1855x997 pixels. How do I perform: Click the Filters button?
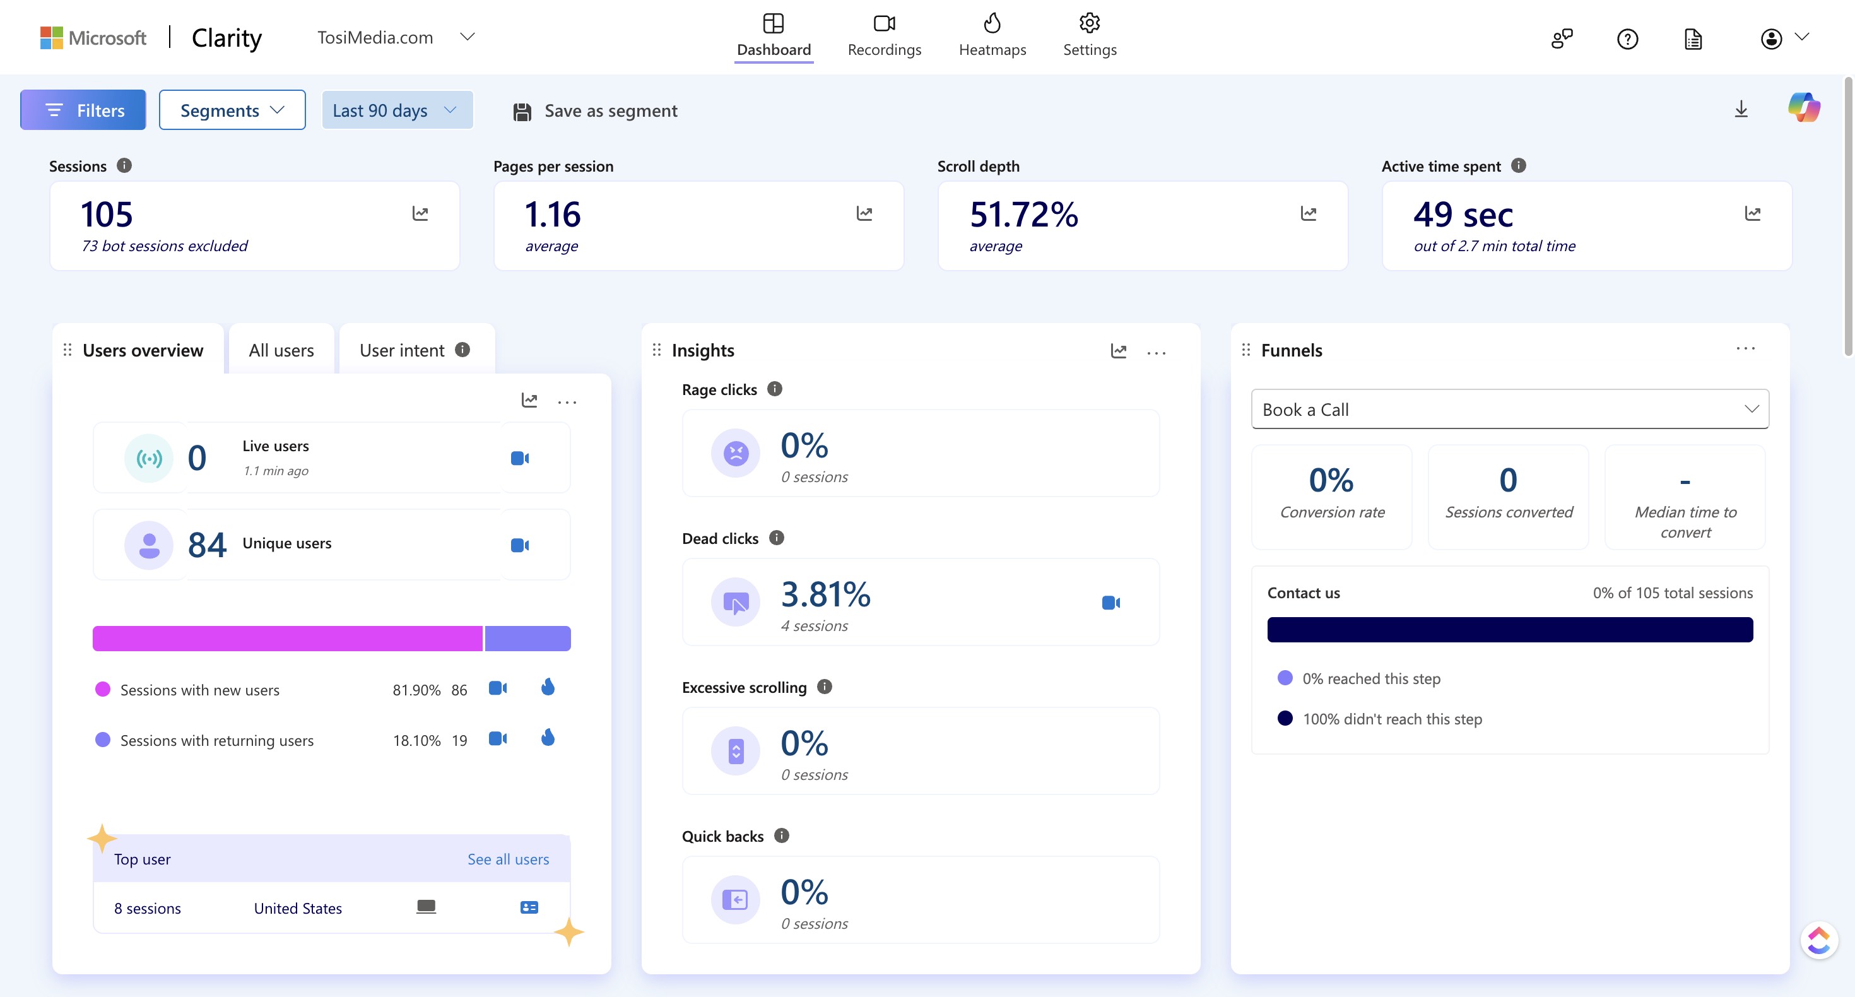pyautogui.click(x=83, y=110)
